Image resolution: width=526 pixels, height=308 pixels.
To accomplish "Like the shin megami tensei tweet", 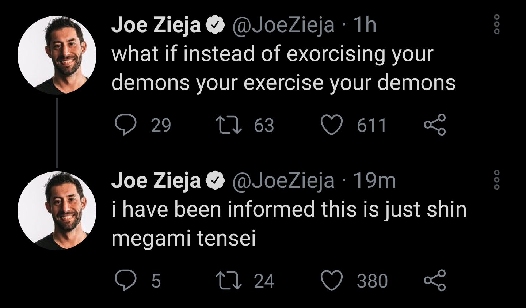I will [x=331, y=281].
